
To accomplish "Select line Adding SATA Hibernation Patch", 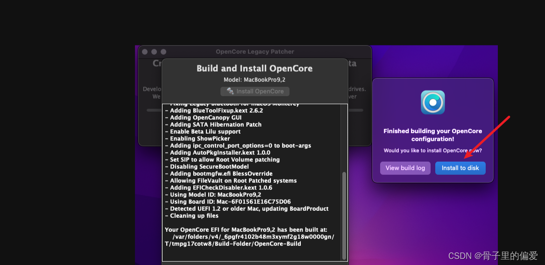I will coord(213,124).
